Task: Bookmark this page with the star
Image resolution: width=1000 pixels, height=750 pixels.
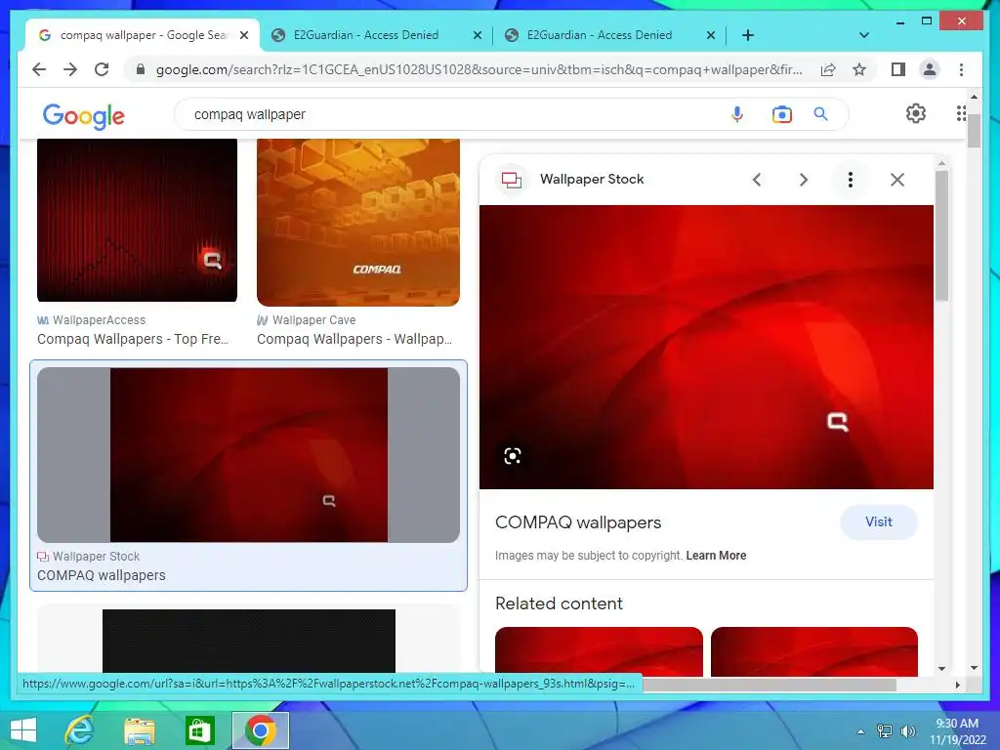Action: click(x=859, y=69)
